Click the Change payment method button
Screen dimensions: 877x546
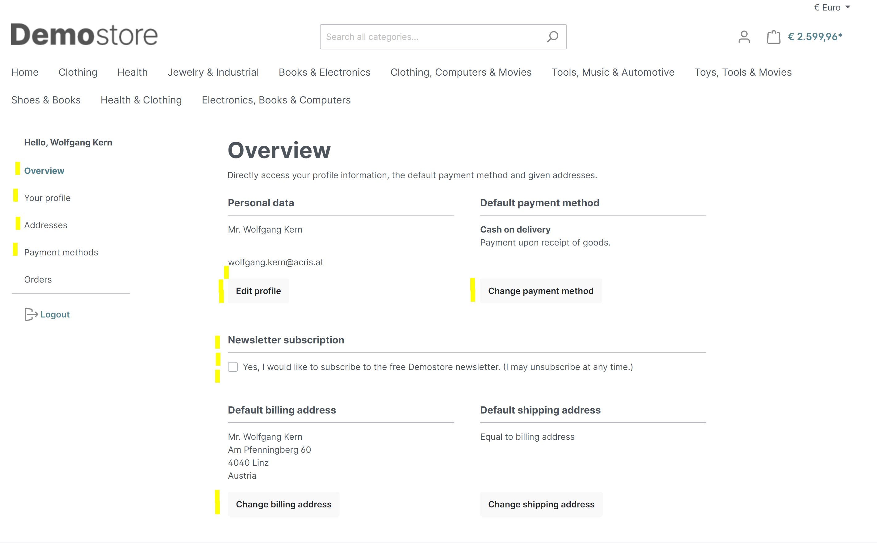[x=541, y=291]
